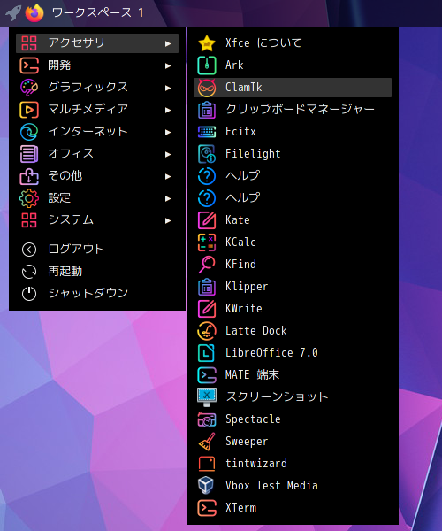Click the Latte Dock icon

207,331
